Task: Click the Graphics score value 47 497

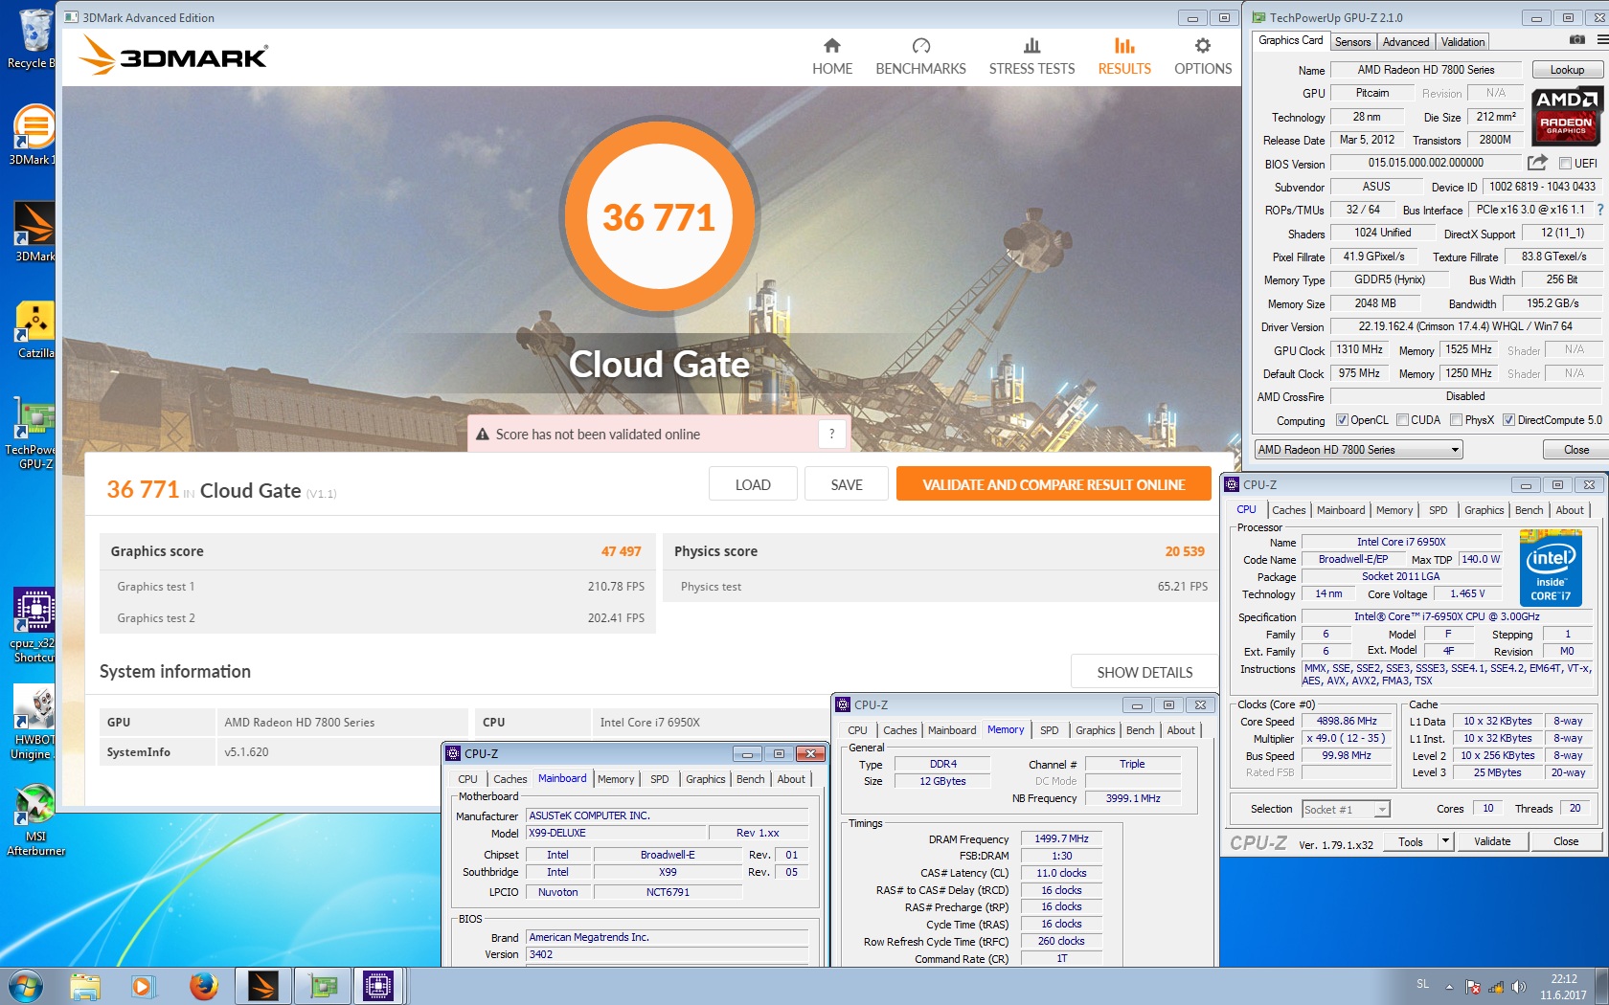Action: coord(621,551)
